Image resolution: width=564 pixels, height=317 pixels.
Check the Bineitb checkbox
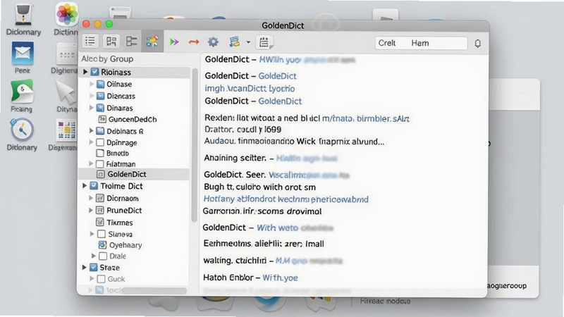(x=100, y=153)
